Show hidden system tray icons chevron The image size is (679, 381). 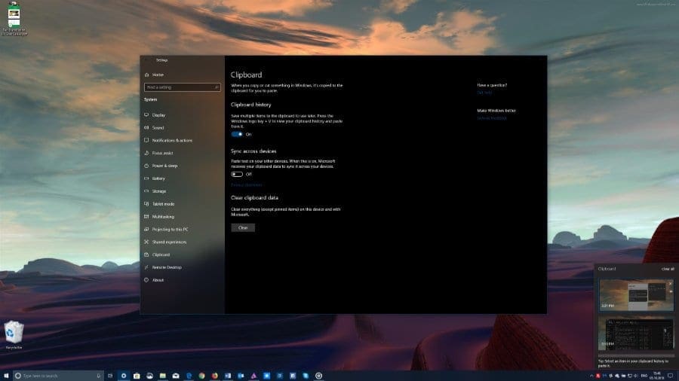pyautogui.click(x=590, y=375)
